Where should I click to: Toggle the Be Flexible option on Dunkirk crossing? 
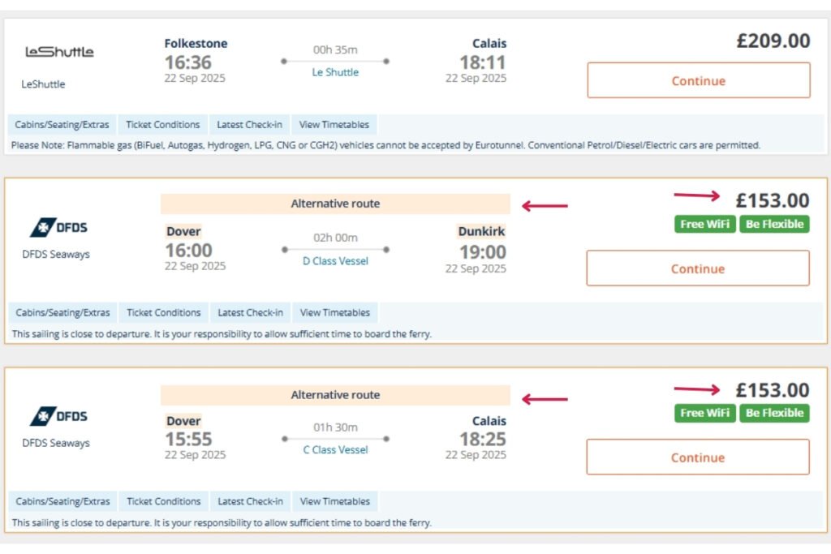click(x=774, y=225)
